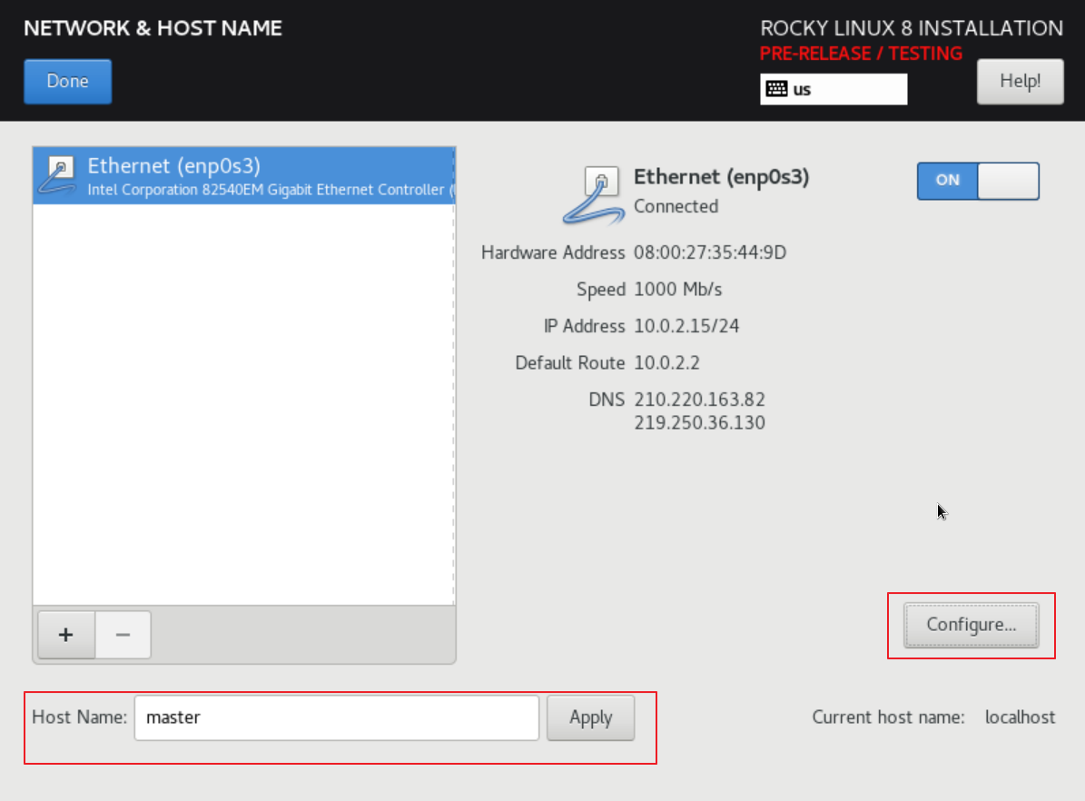This screenshot has height=801, width=1085.
Task: Click the IP address value 10.0.2.15/24
Action: click(x=686, y=326)
